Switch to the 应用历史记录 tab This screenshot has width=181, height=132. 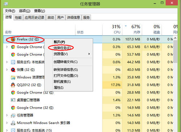35,18
